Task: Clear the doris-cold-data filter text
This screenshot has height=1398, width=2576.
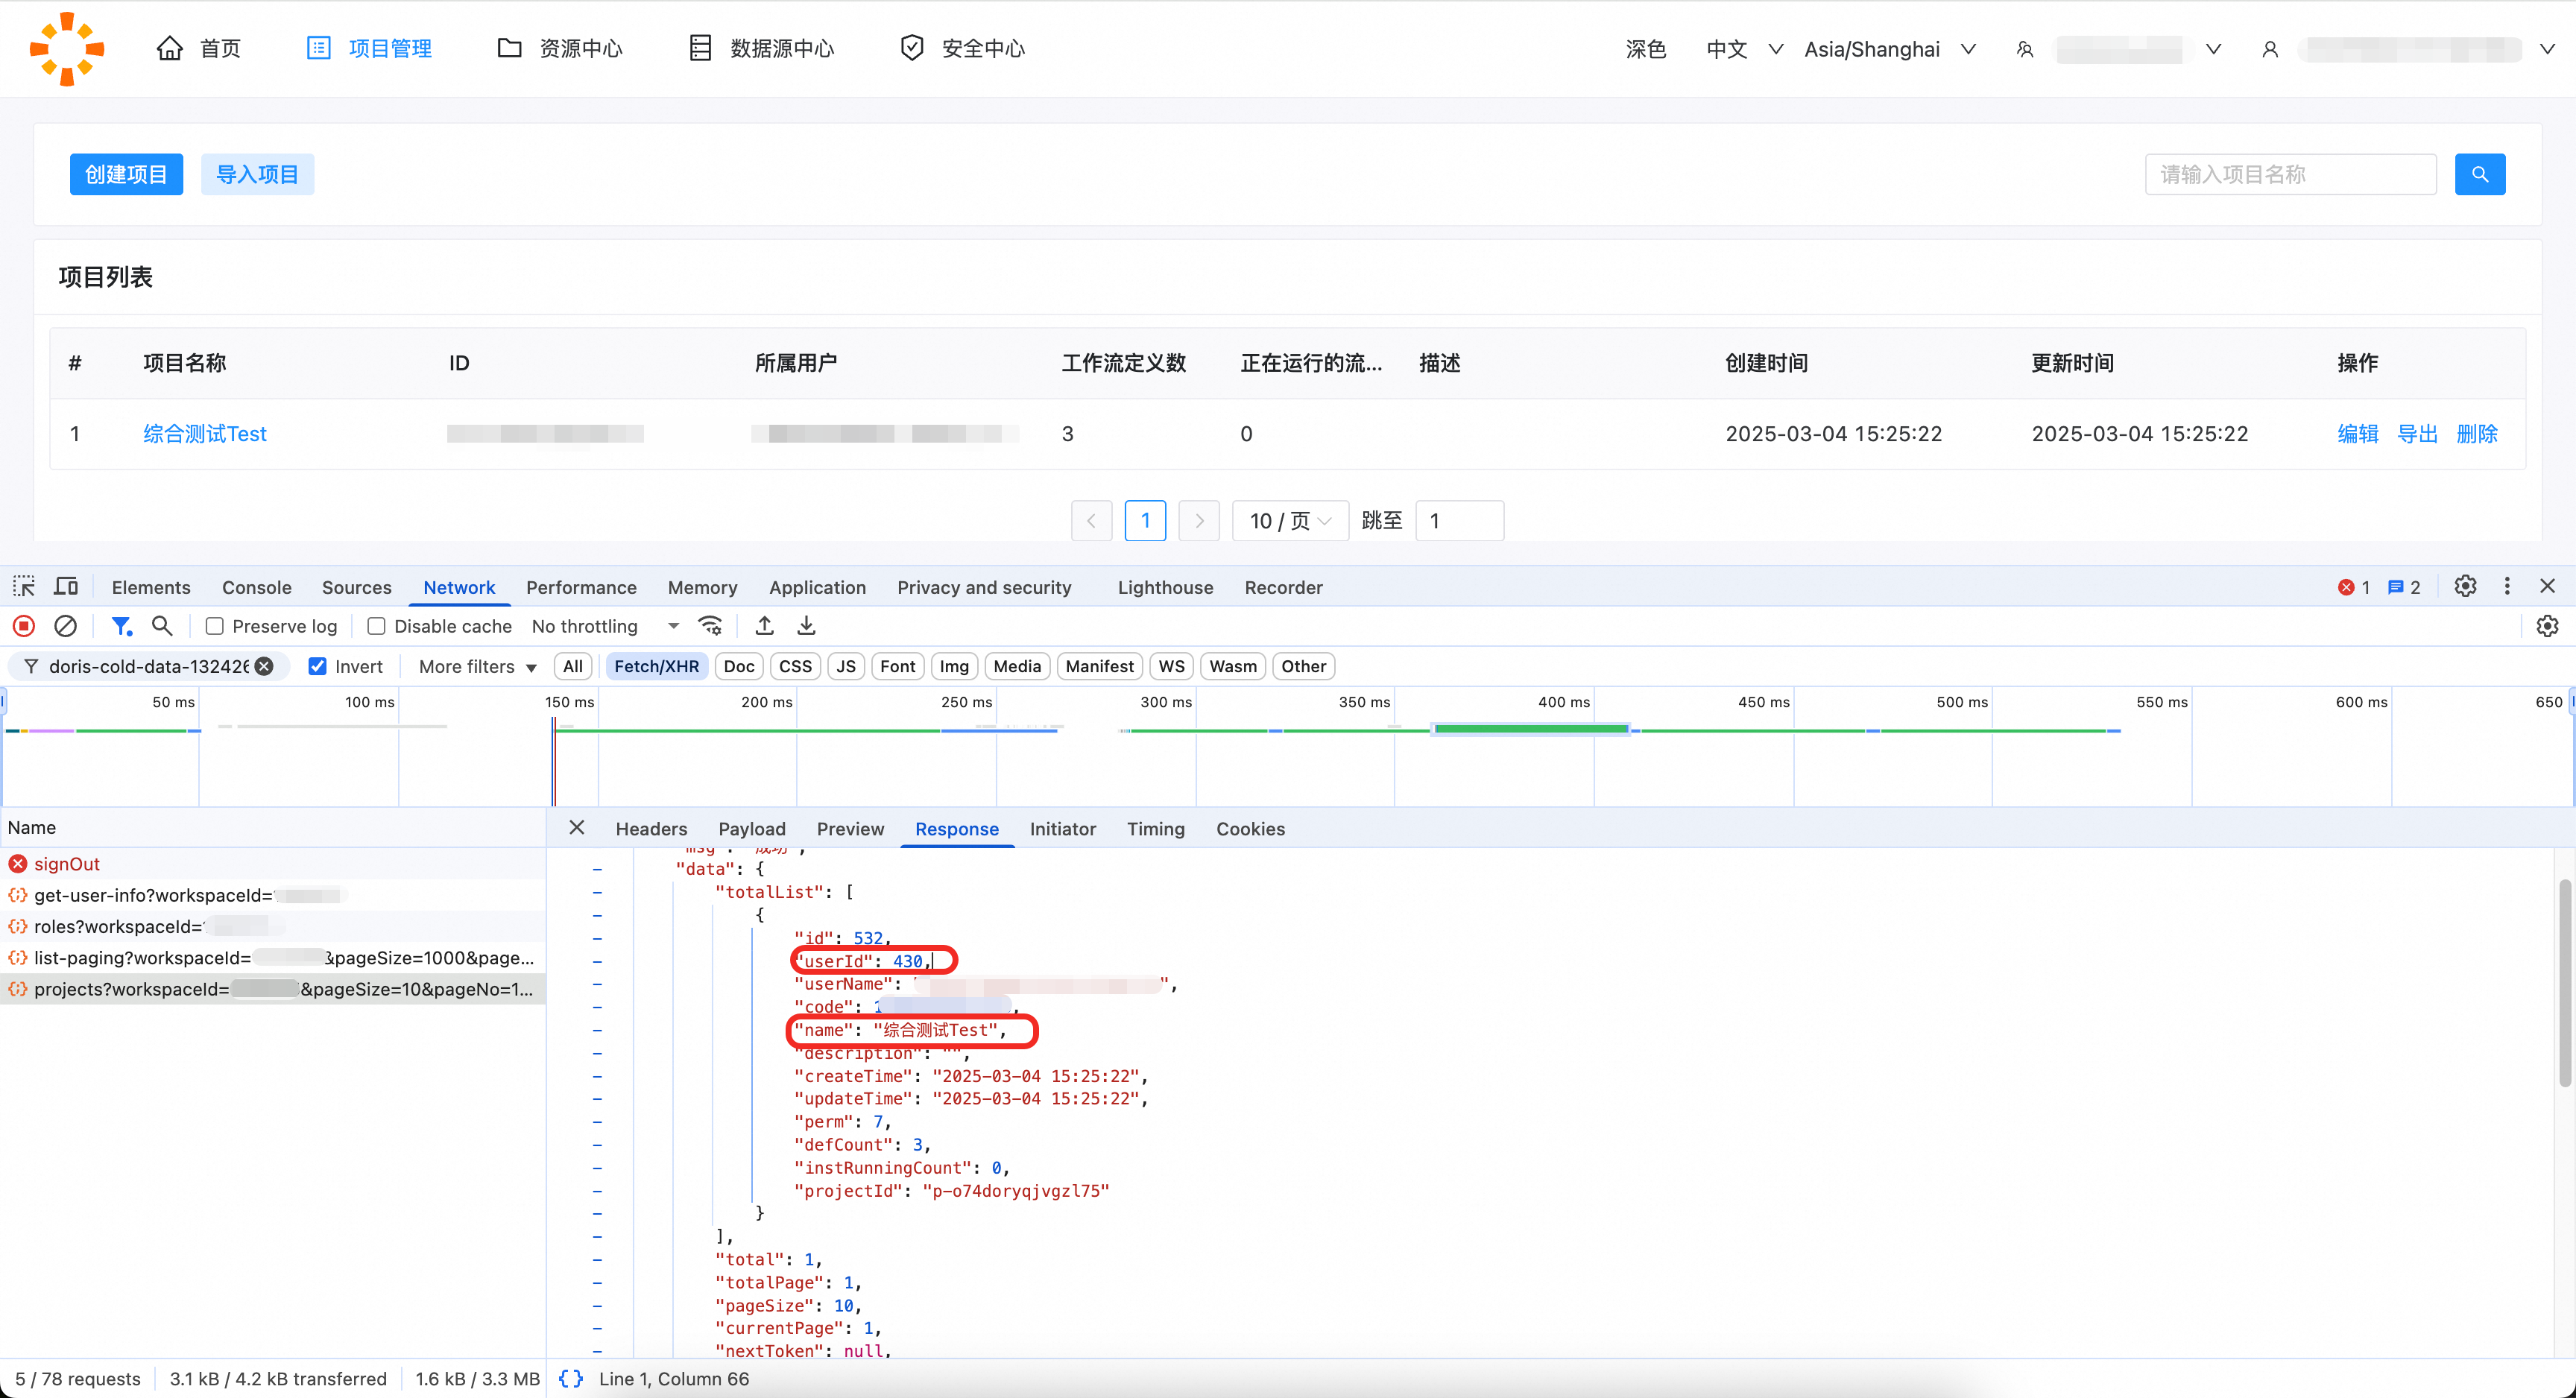Action: [264, 666]
